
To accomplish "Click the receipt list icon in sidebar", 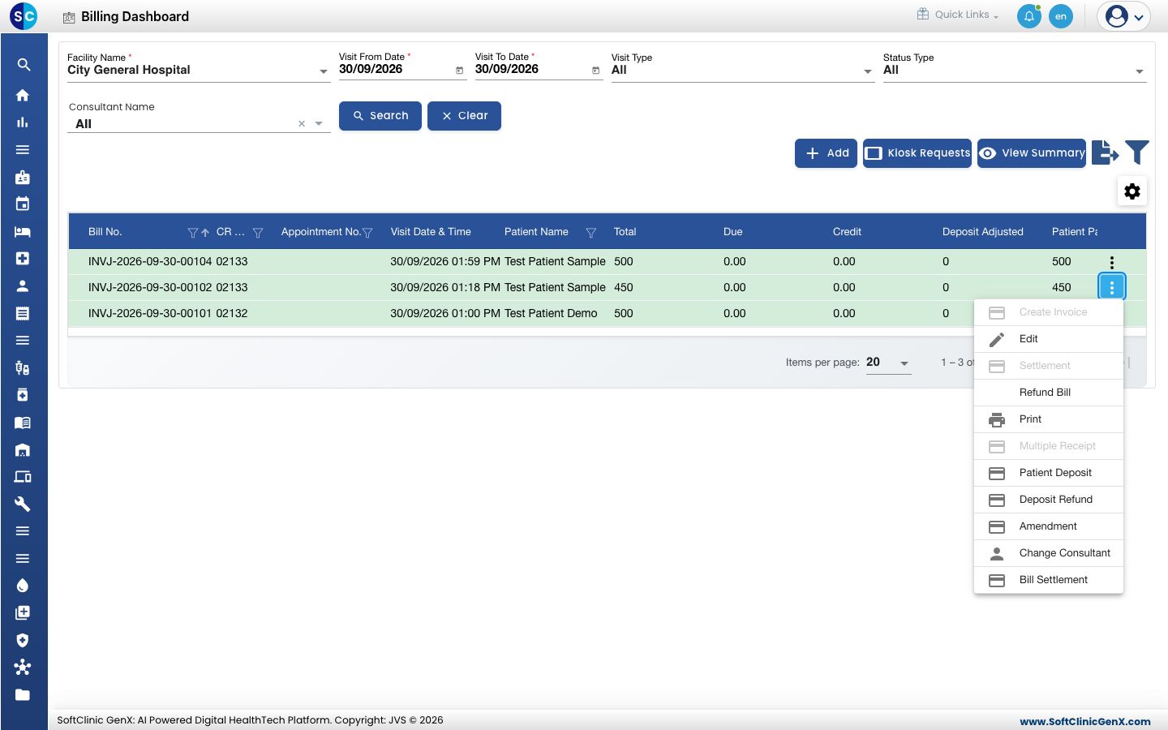I will [23, 313].
